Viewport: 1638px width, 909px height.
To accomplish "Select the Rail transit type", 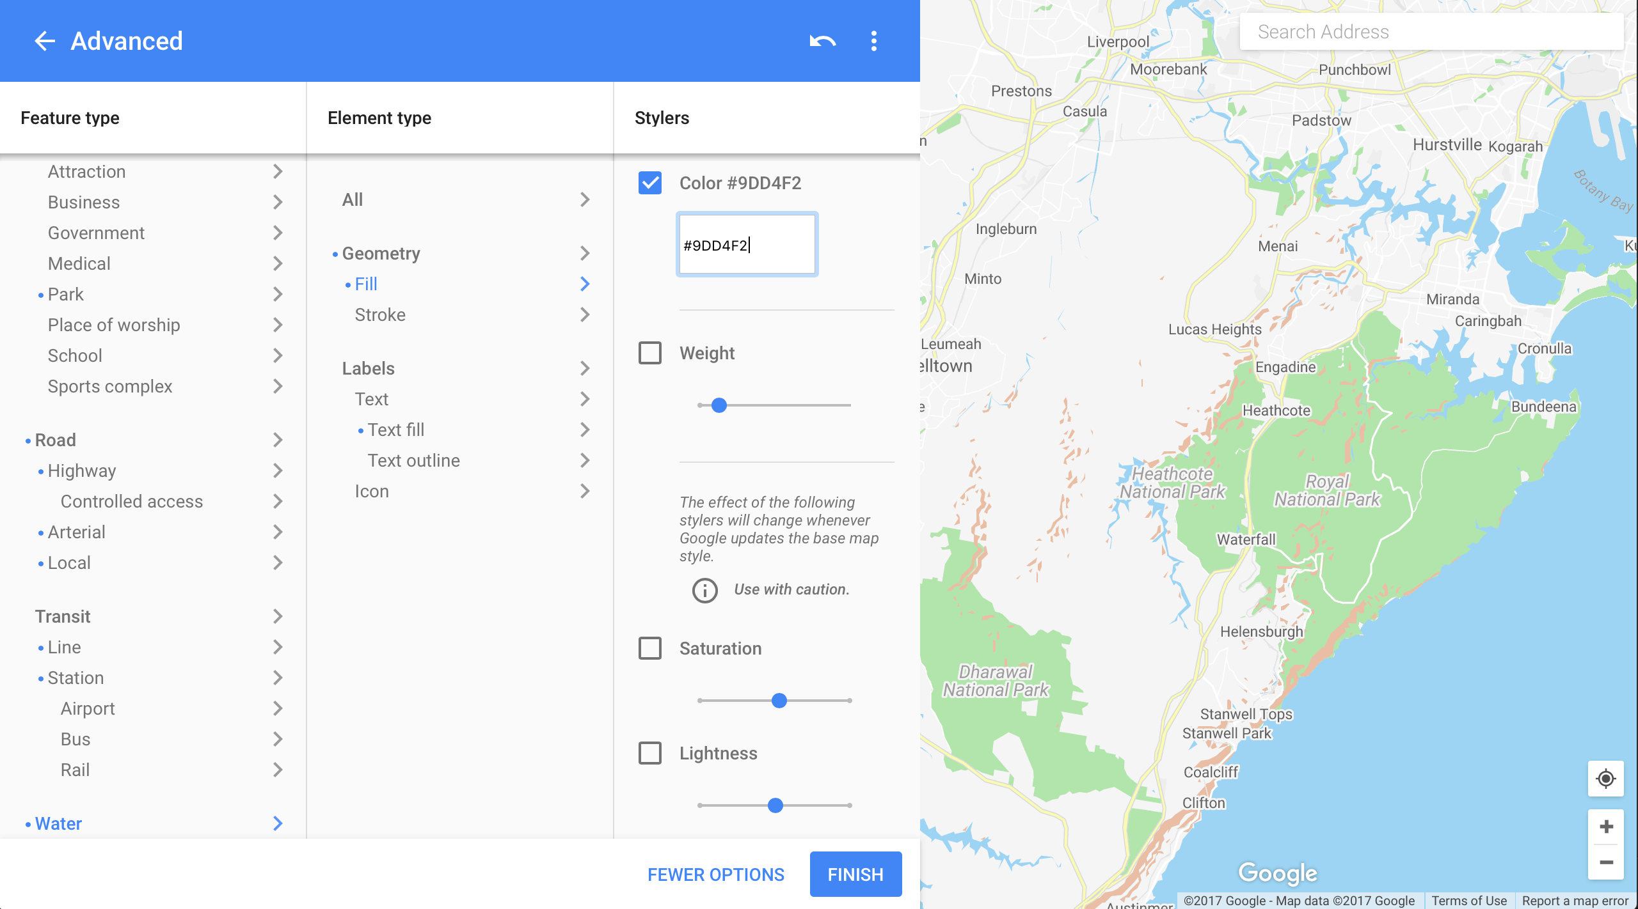I will coord(75,770).
